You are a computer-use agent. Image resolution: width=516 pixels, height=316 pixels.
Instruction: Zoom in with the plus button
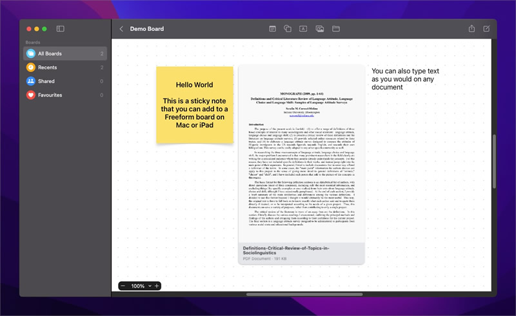click(157, 286)
